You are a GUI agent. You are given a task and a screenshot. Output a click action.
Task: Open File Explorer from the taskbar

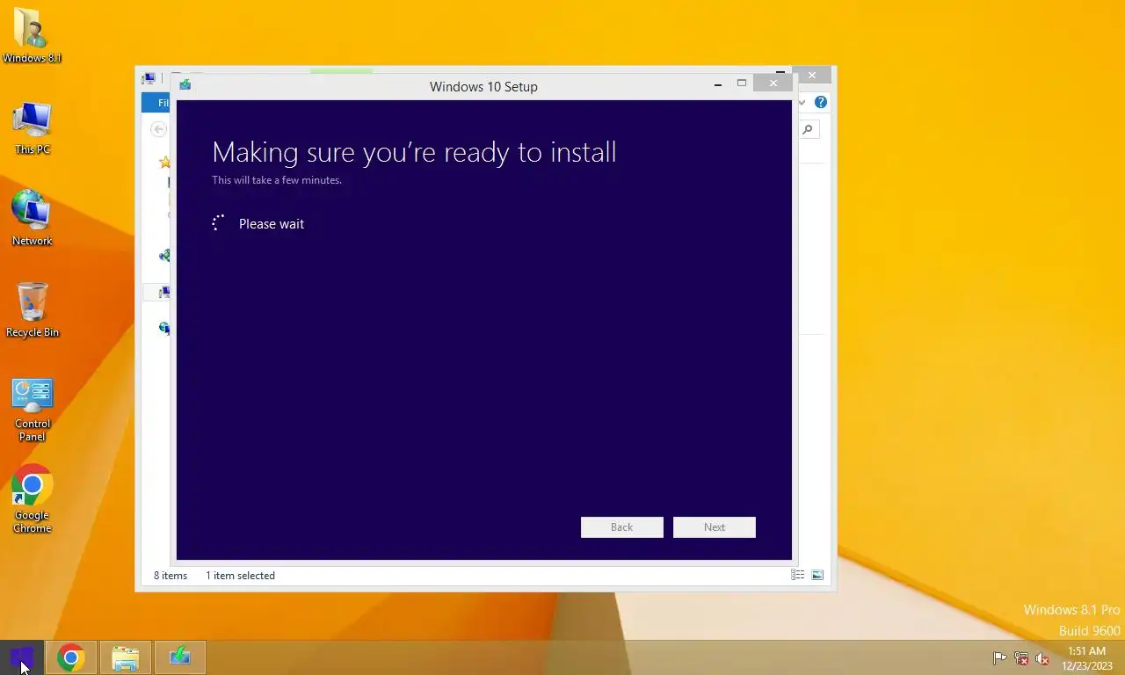126,657
